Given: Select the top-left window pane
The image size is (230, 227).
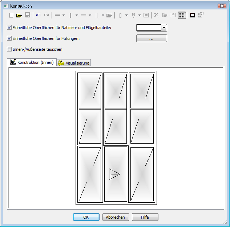Looking at the screenshot, I should (90, 91).
